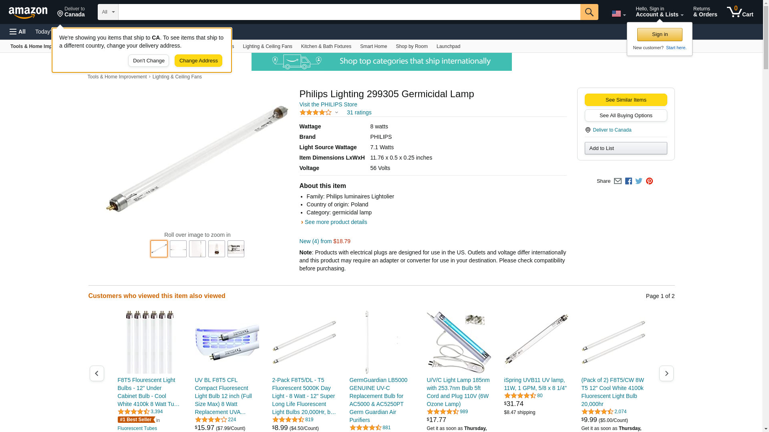Viewport: 769px width, 432px height.
Task: Click the See Similar Items button
Action: pos(626,100)
